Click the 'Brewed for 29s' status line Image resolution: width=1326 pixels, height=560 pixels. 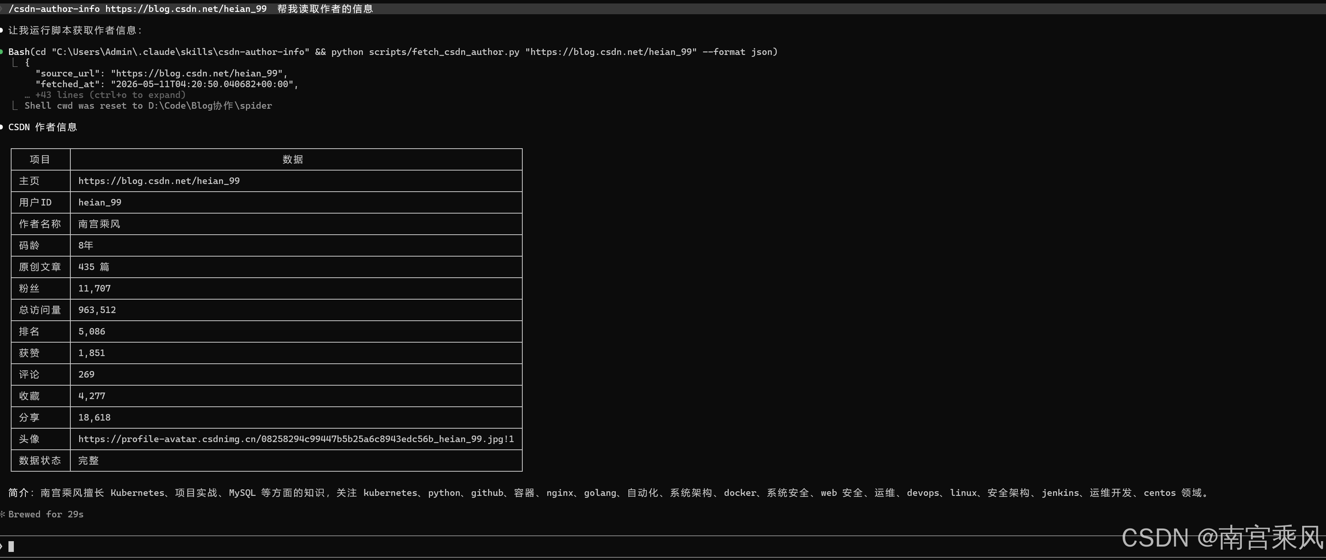tap(46, 514)
